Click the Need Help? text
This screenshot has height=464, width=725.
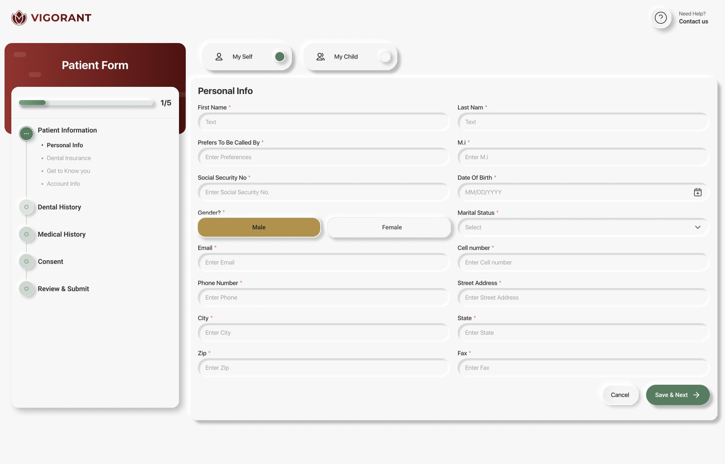click(x=692, y=14)
